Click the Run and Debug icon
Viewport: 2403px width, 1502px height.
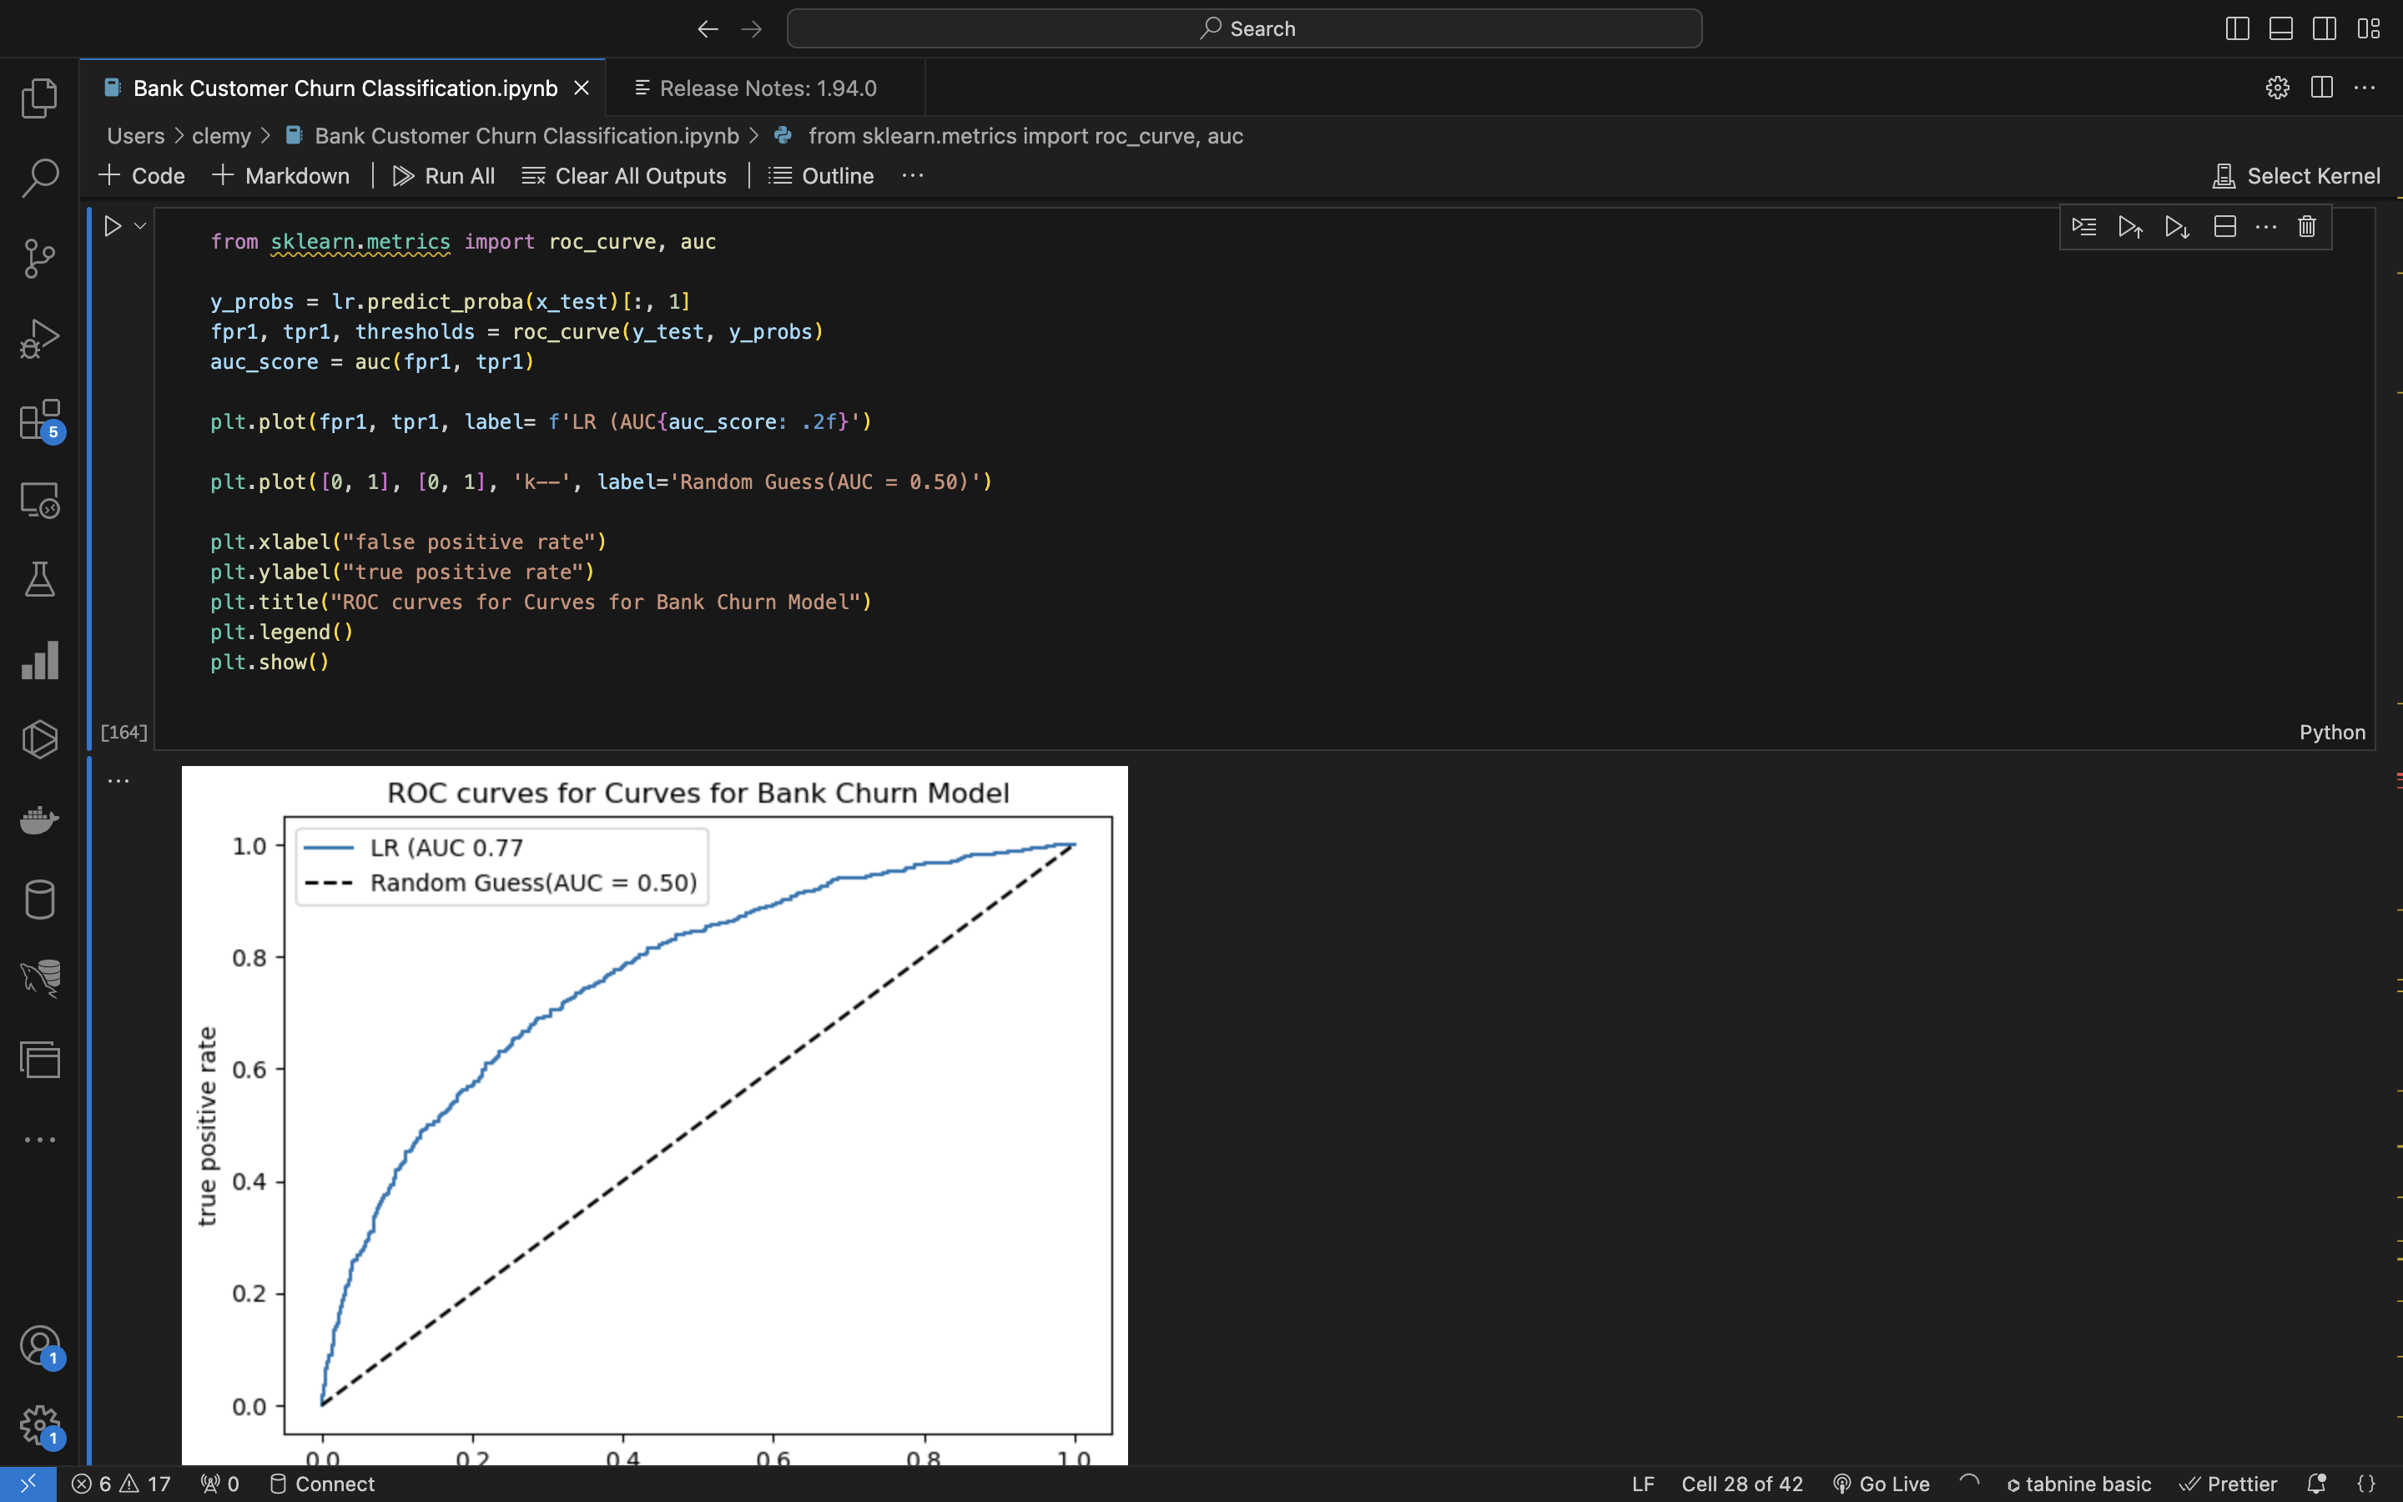coord(40,339)
